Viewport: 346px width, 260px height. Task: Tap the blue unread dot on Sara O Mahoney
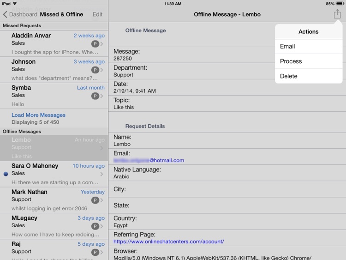pos(6,174)
